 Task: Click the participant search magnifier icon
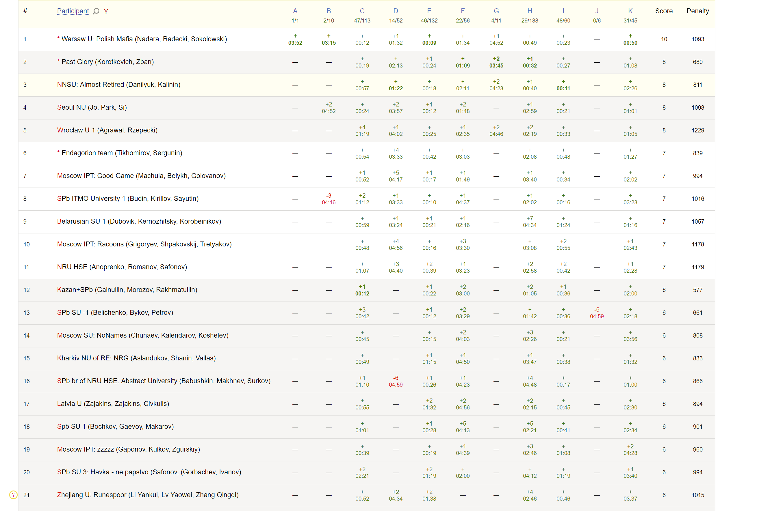96,11
